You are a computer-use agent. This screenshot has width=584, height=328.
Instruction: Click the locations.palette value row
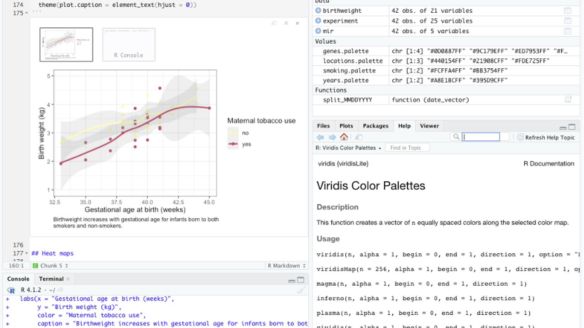(x=446, y=61)
